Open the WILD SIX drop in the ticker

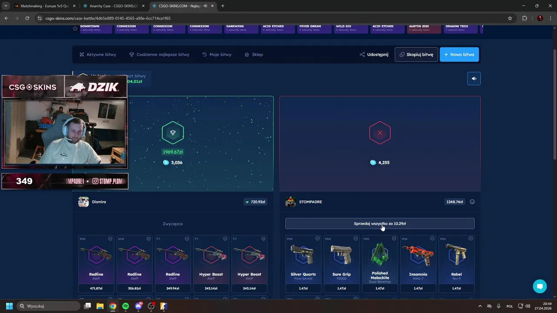tap(351, 28)
